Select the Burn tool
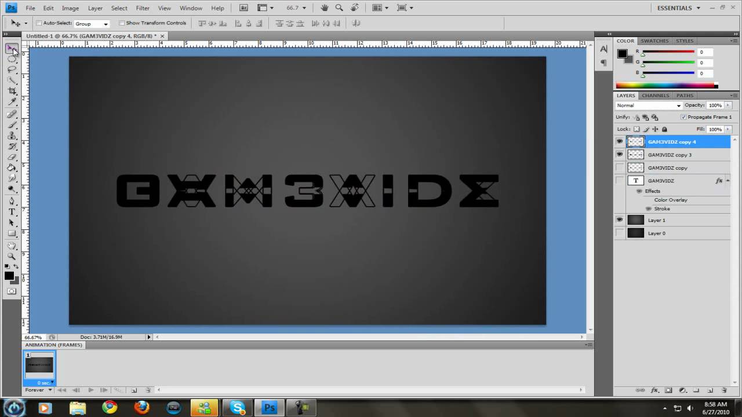742x417 pixels. [x=12, y=189]
